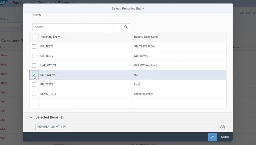This screenshot has height=145, width=256.
Task: Collapse the Selected Items section
Action: pos(31,117)
